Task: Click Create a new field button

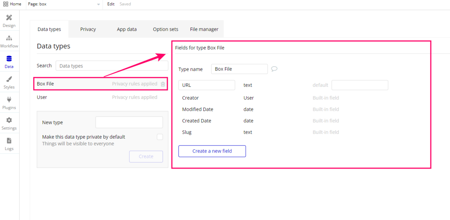Action: click(x=212, y=151)
